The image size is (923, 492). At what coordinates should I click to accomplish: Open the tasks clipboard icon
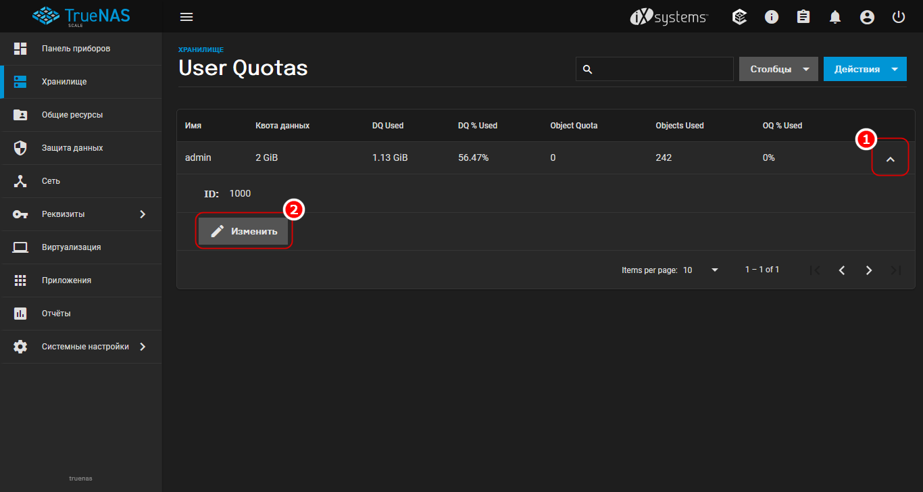tap(803, 17)
